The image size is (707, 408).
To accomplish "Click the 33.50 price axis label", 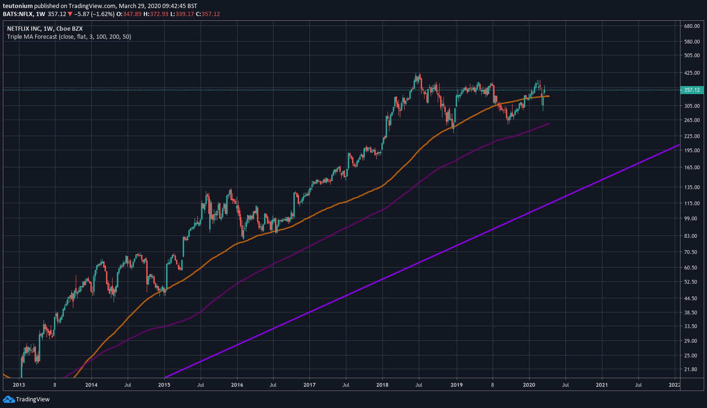I will pyautogui.click(x=691, y=326).
